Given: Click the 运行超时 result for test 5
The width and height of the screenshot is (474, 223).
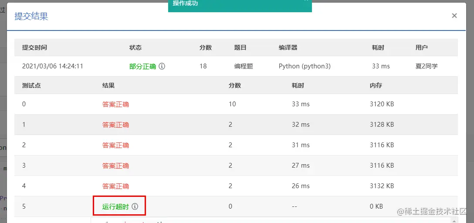Looking at the screenshot, I should [115, 207].
